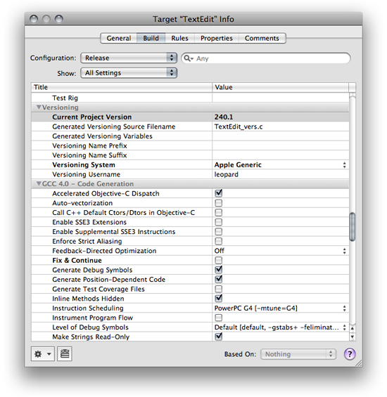Enable SSE3 Extensions checkbox
This screenshot has width=387, height=397.
click(x=218, y=222)
